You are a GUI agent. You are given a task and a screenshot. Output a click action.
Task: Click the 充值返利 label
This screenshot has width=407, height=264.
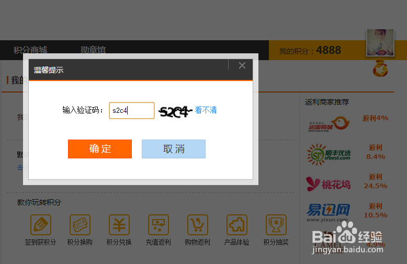[x=159, y=242]
